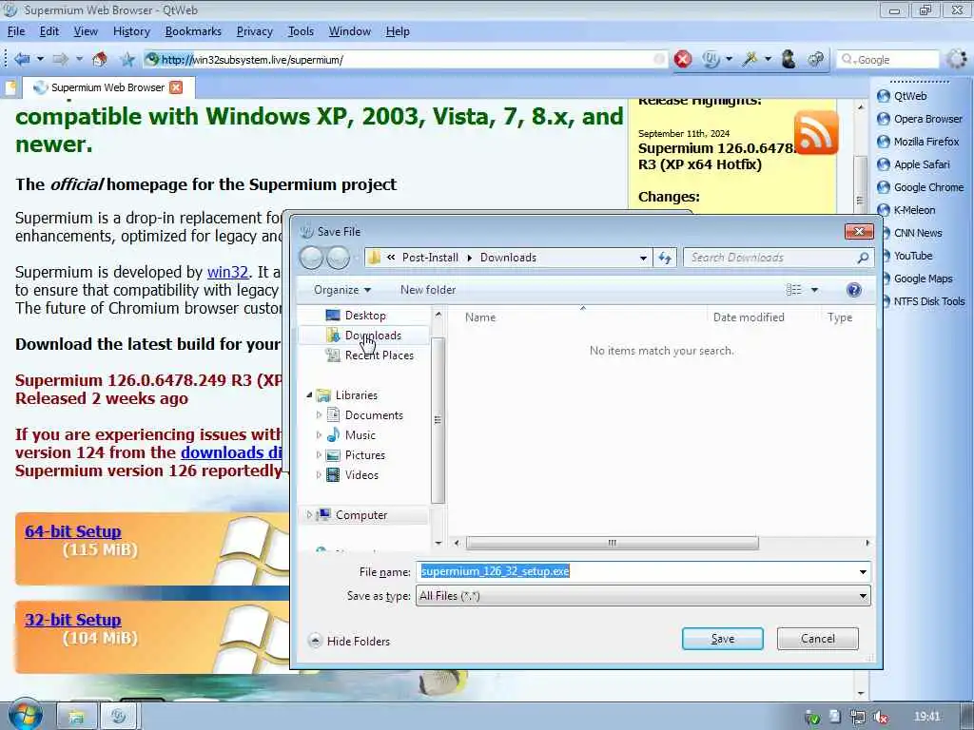974x730 pixels.
Task: Collapse the Libraries tree node
Action: click(x=309, y=394)
